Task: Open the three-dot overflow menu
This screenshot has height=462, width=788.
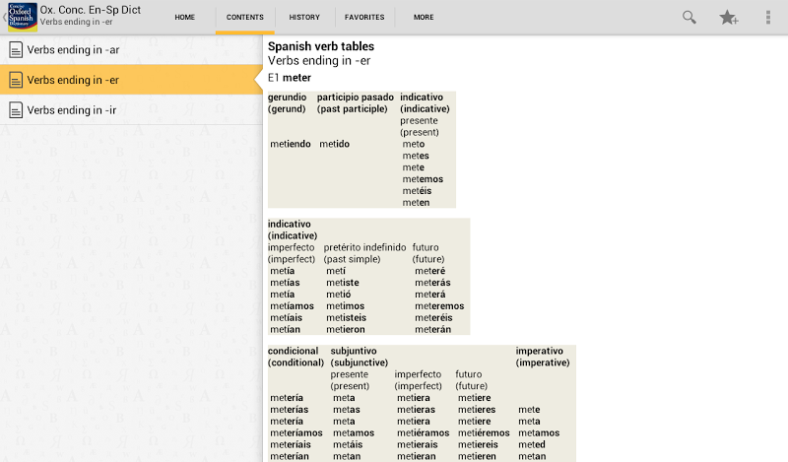Action: [768, 17]
